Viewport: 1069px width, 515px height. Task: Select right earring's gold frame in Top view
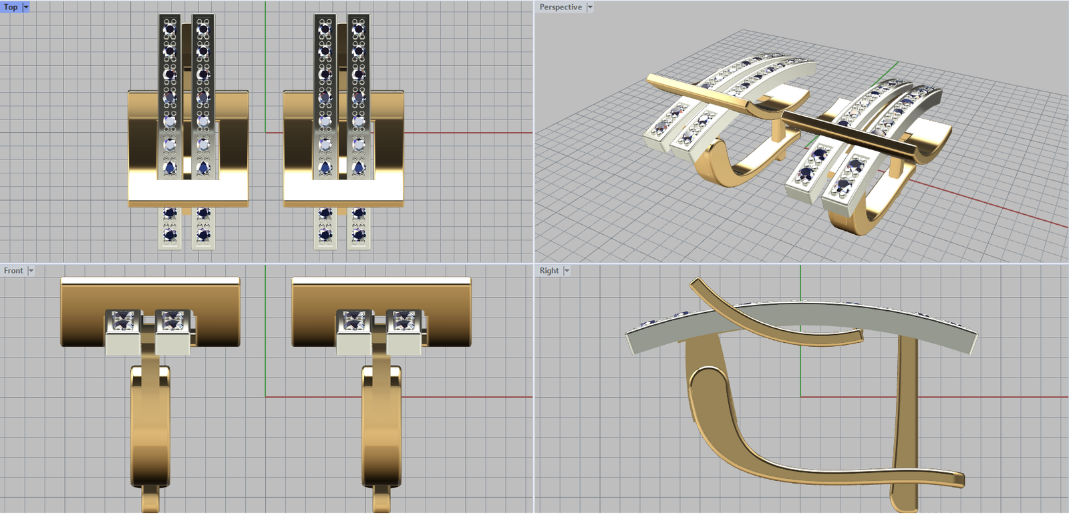coord(297,147)
